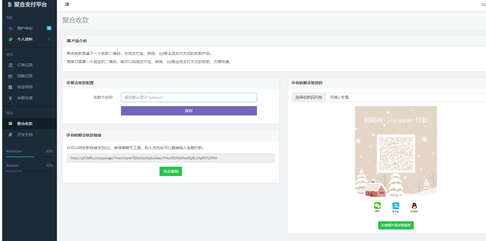Click the list icon in the 产品介绍 header
Viewport: 486px width, 241px height.
click(68, 41)
